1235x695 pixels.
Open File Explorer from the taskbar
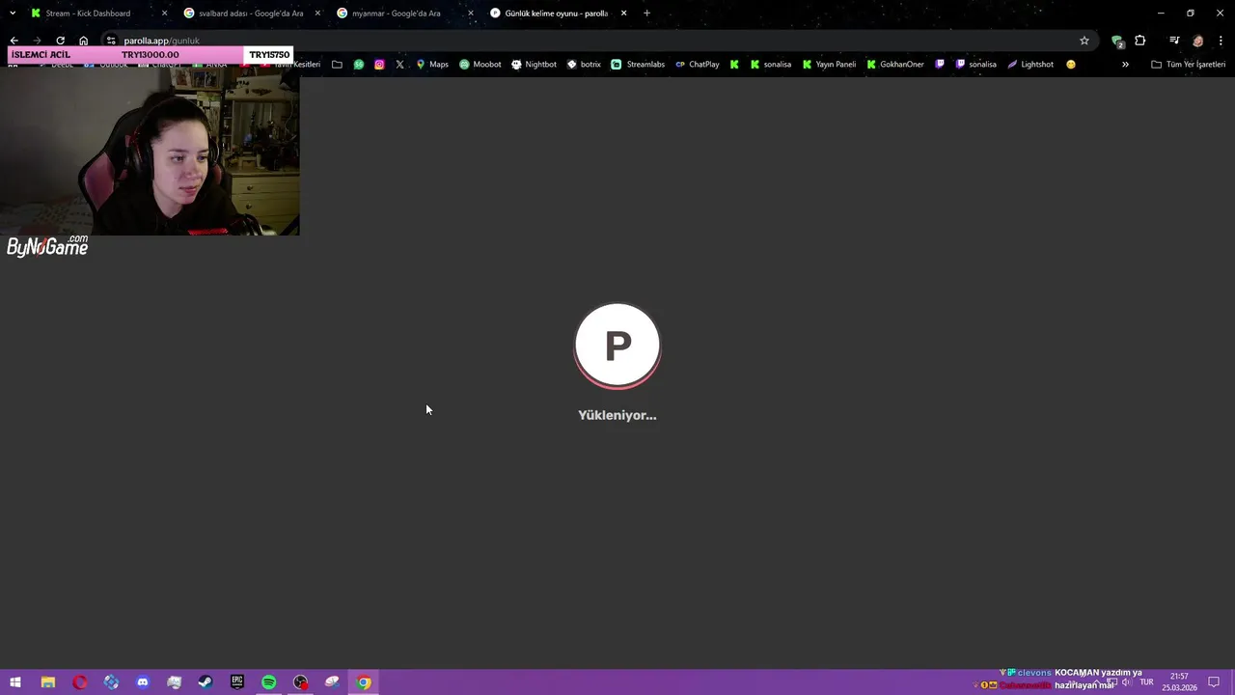47,682
